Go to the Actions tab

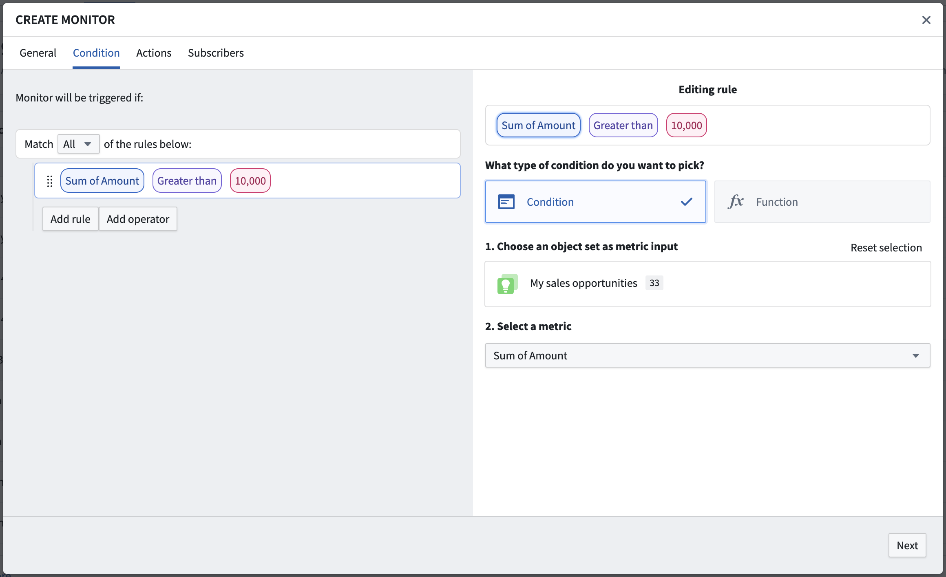point(154,53)
